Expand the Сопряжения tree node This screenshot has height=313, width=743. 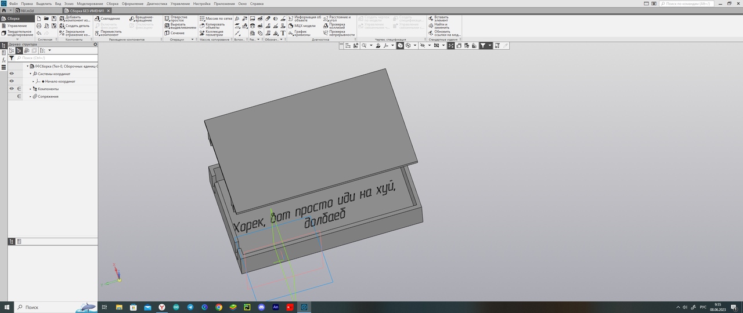(x=30, y=96)
